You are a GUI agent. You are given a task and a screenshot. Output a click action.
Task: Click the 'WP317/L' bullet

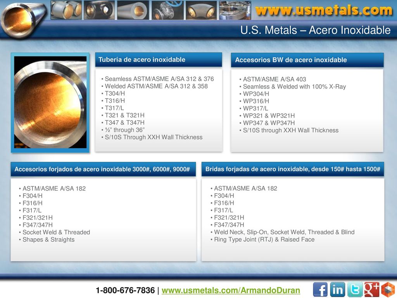[255, 109]
